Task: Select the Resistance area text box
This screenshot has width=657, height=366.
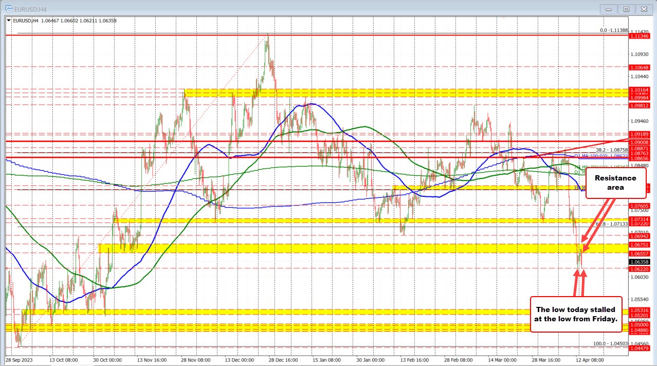Action: 615,182
